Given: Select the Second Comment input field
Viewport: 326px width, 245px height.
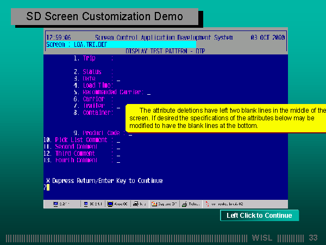Looking at the screenshot, I should tap(118, 147).
